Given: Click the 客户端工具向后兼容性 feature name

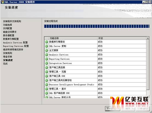Looking at the screenshot, I should 60,80.
